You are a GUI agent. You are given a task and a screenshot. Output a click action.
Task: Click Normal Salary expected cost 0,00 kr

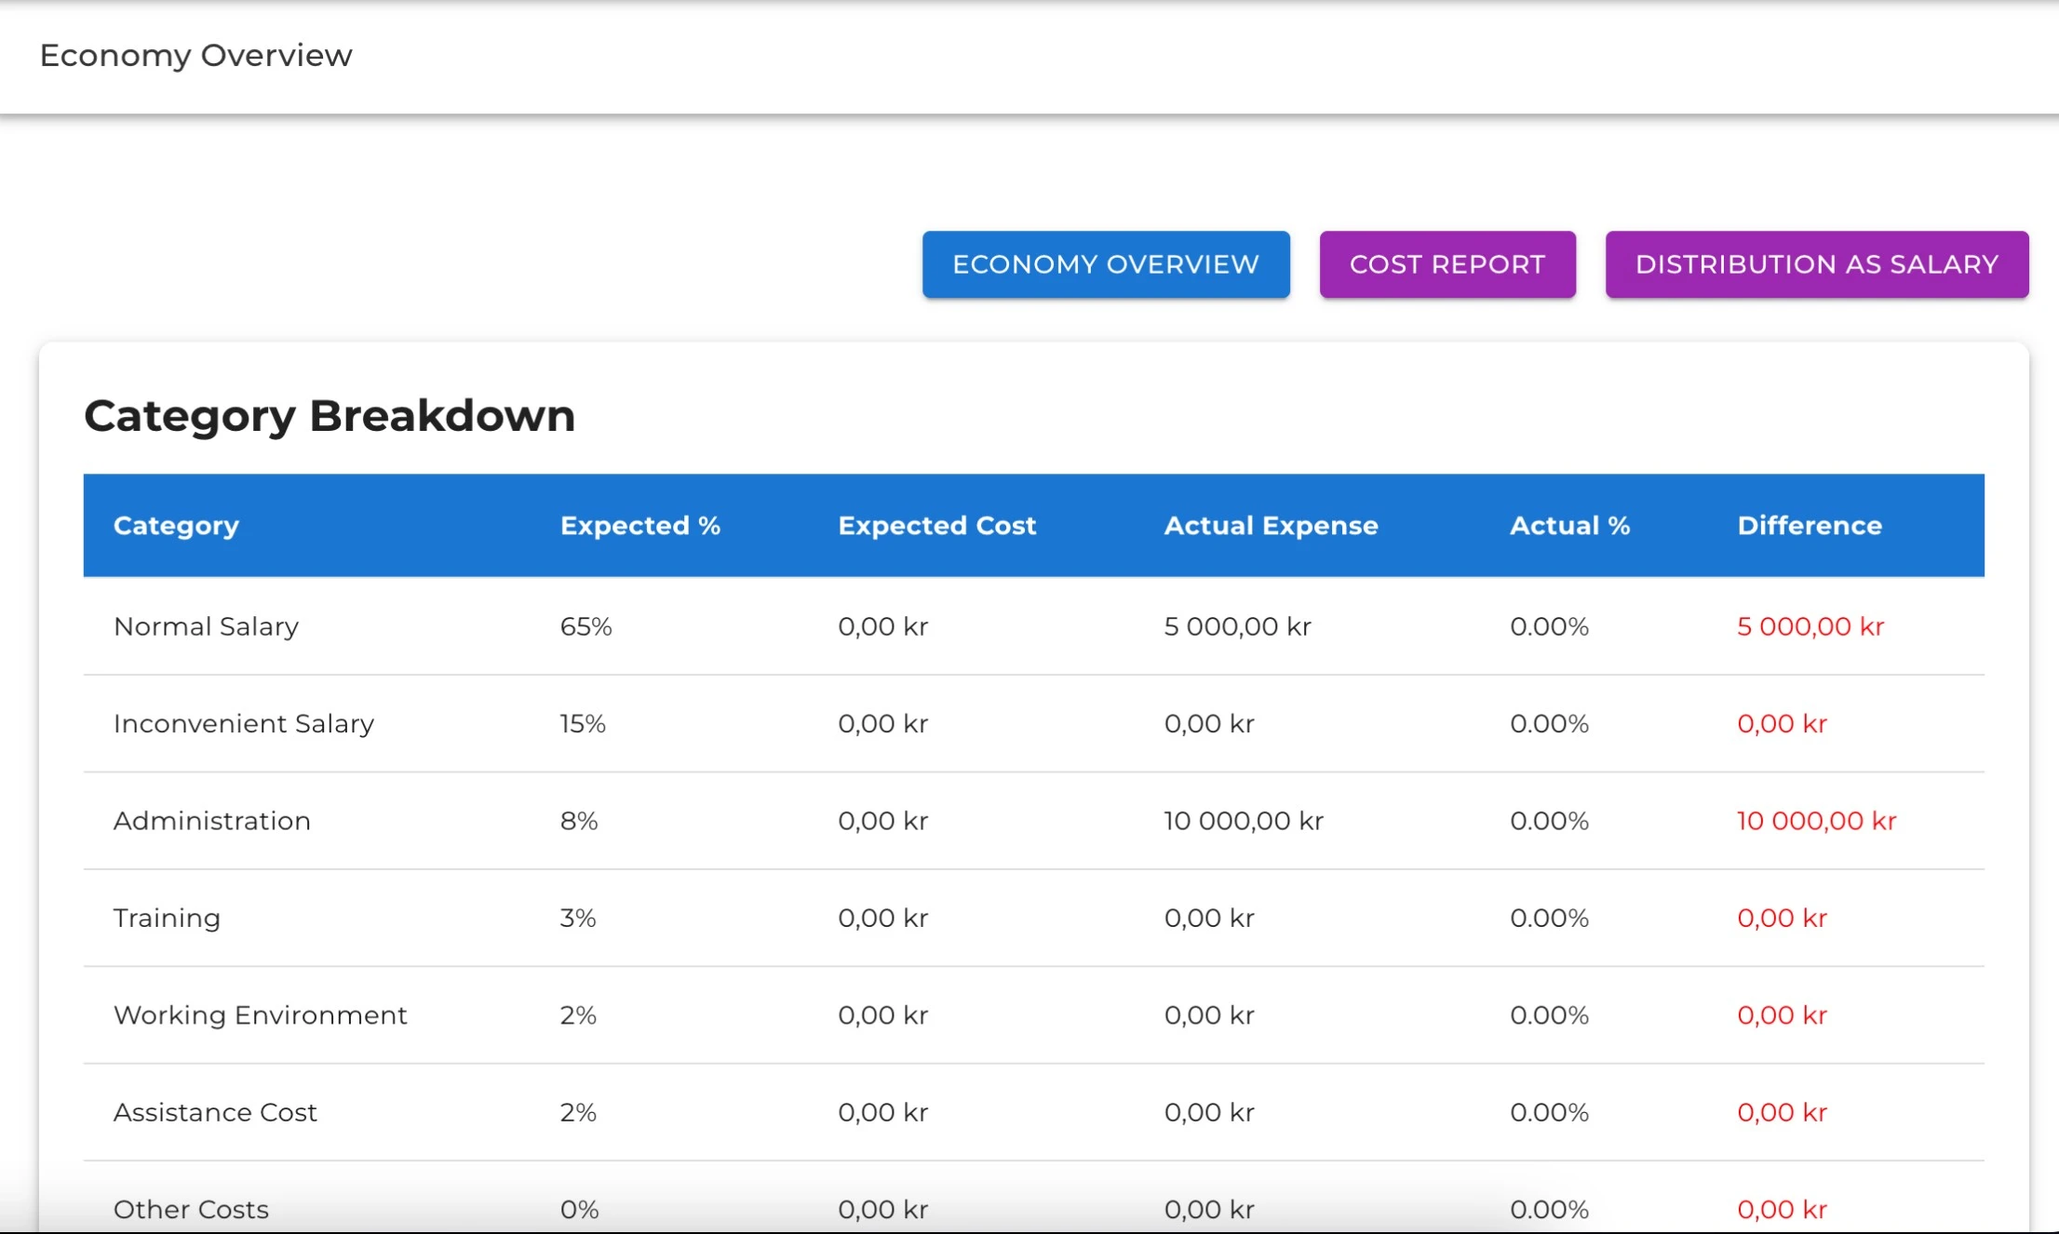pyautogui.click(x=882, y=626)
